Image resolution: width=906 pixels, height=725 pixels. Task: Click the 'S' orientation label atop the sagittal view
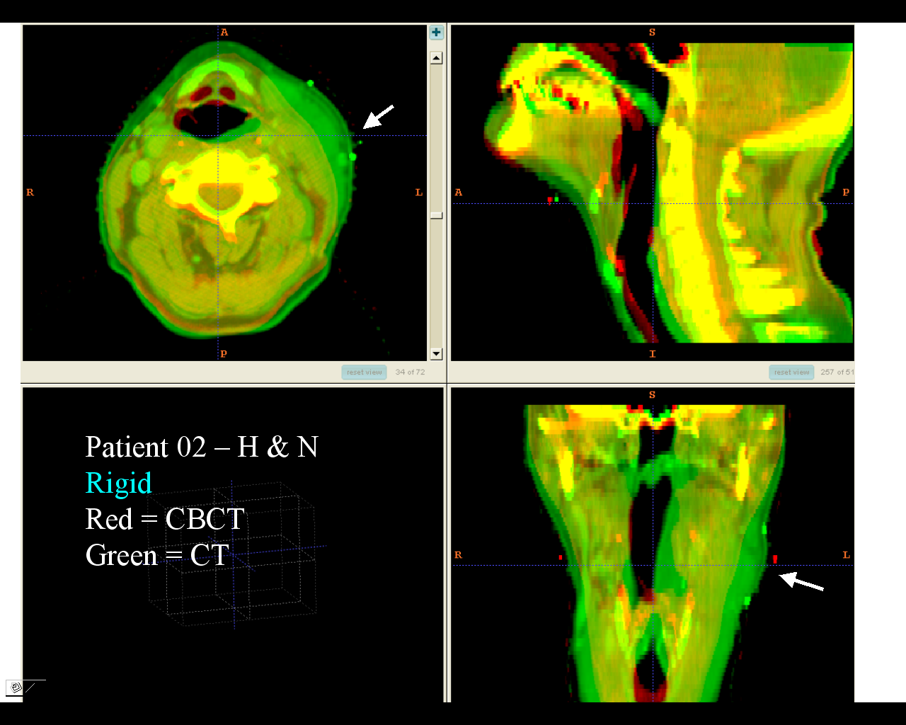pos(652,32)
